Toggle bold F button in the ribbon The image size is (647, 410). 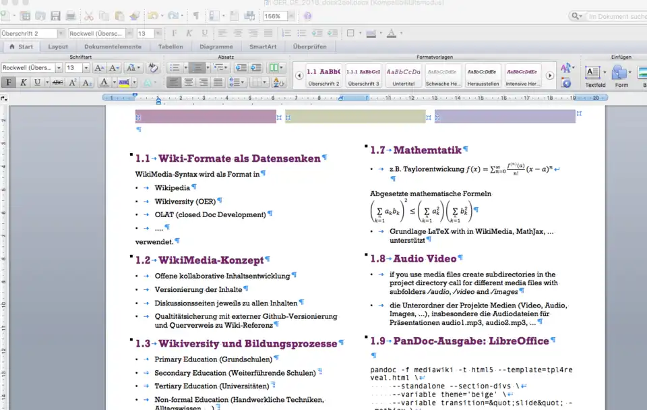[x=9, y=82]
